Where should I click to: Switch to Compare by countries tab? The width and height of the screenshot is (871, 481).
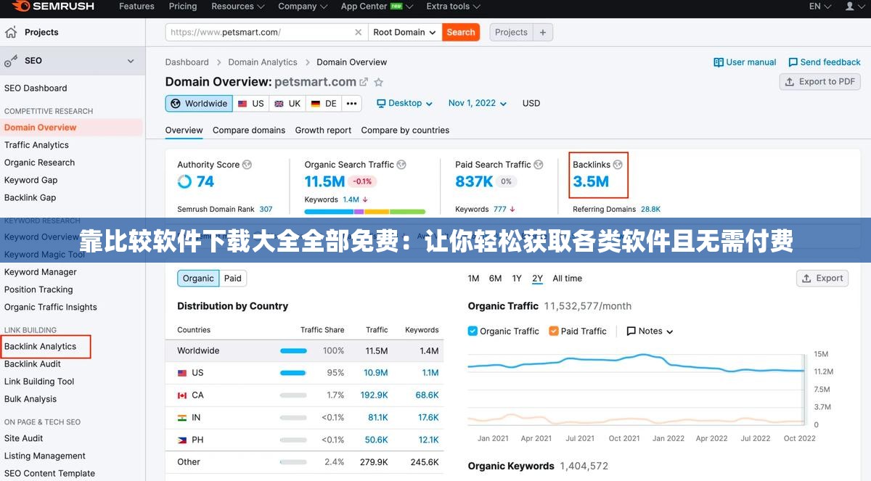tap(405, 131)
